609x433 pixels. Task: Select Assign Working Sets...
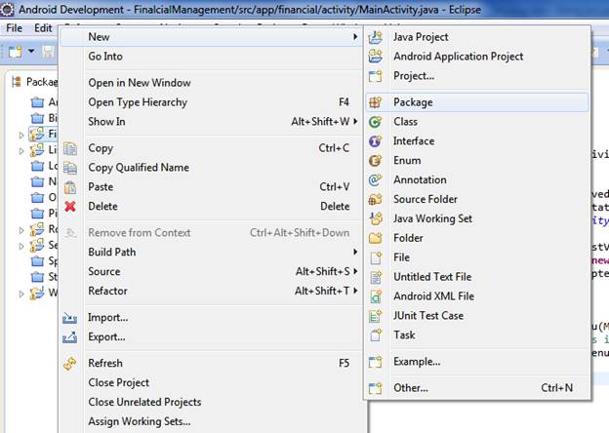coord(210,421)
